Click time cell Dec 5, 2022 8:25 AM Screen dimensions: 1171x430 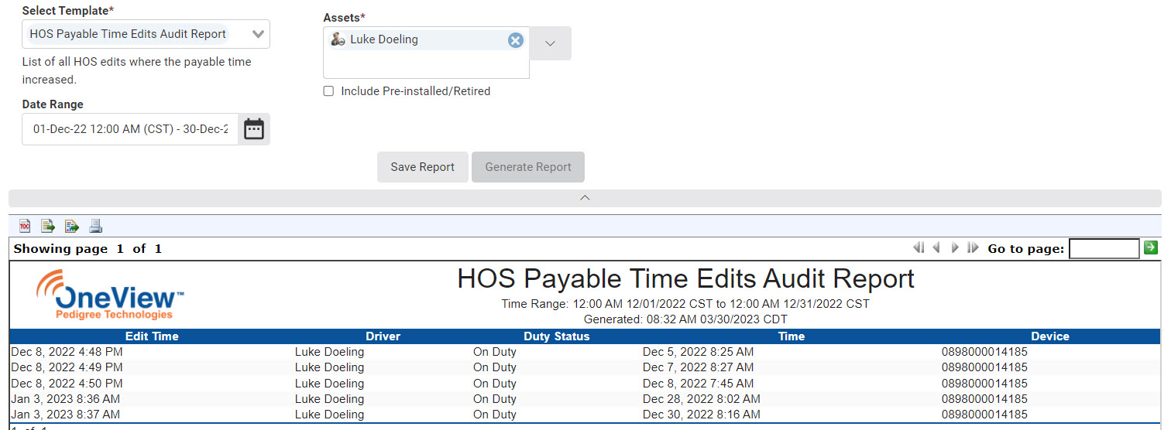(x=698, y=352)
